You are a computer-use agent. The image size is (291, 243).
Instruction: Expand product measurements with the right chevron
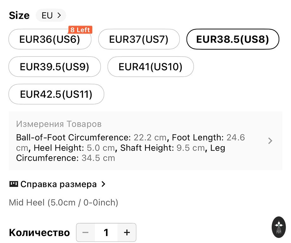click(270, 141)
